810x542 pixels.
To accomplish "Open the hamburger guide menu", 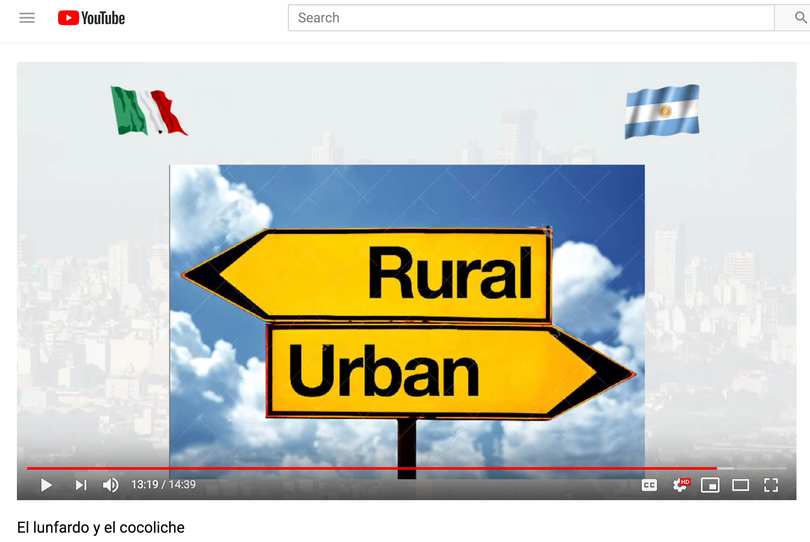I will tap(27, 18).
